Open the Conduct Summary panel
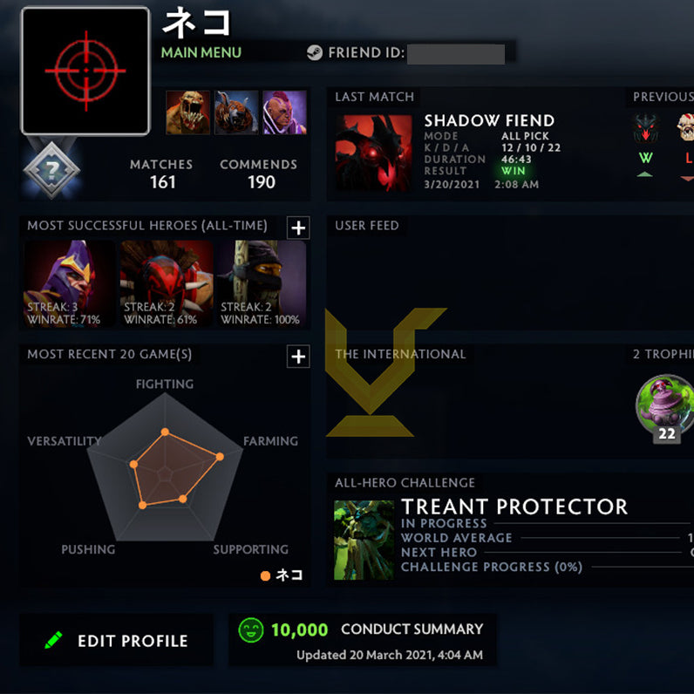 click(x=363, y=640)
